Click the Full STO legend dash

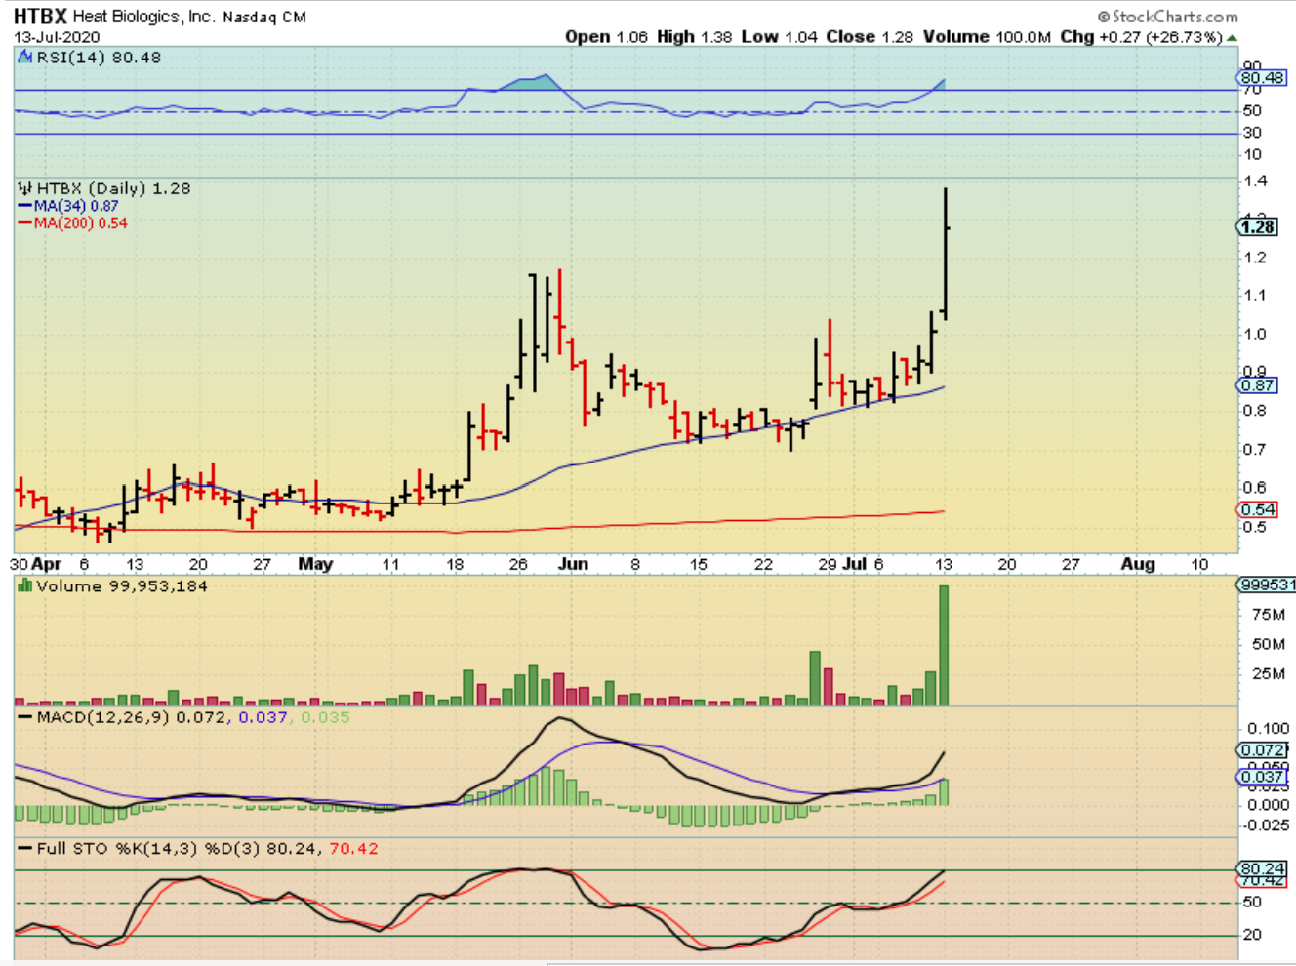coord(25,849)
